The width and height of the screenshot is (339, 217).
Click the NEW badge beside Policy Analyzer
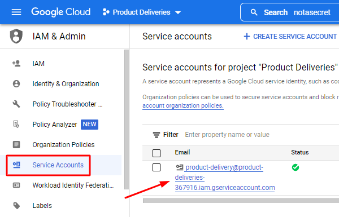pos(89,125)
